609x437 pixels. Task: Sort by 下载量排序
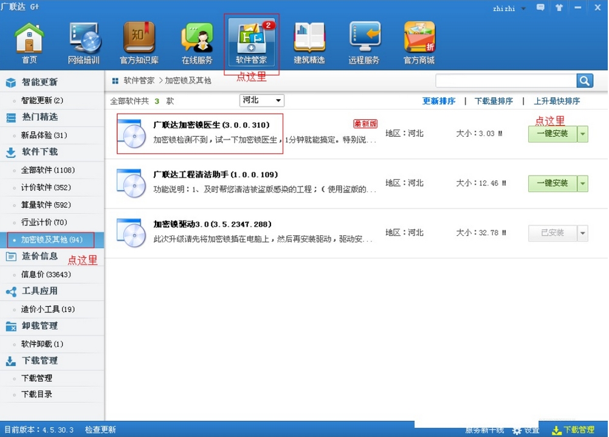click(x=494, y=101)
